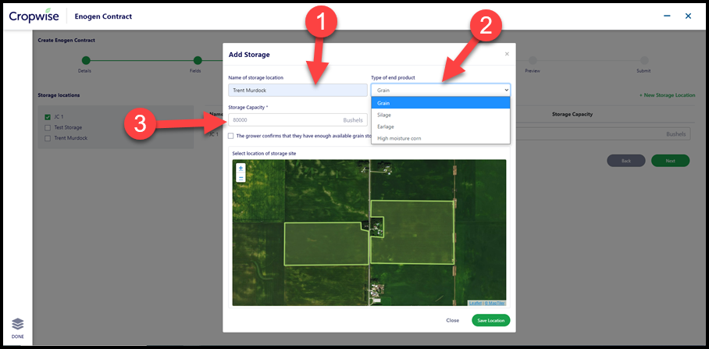Go to the Preview step
The height and width of the screenshot is (349, 709).
[533, 61]
